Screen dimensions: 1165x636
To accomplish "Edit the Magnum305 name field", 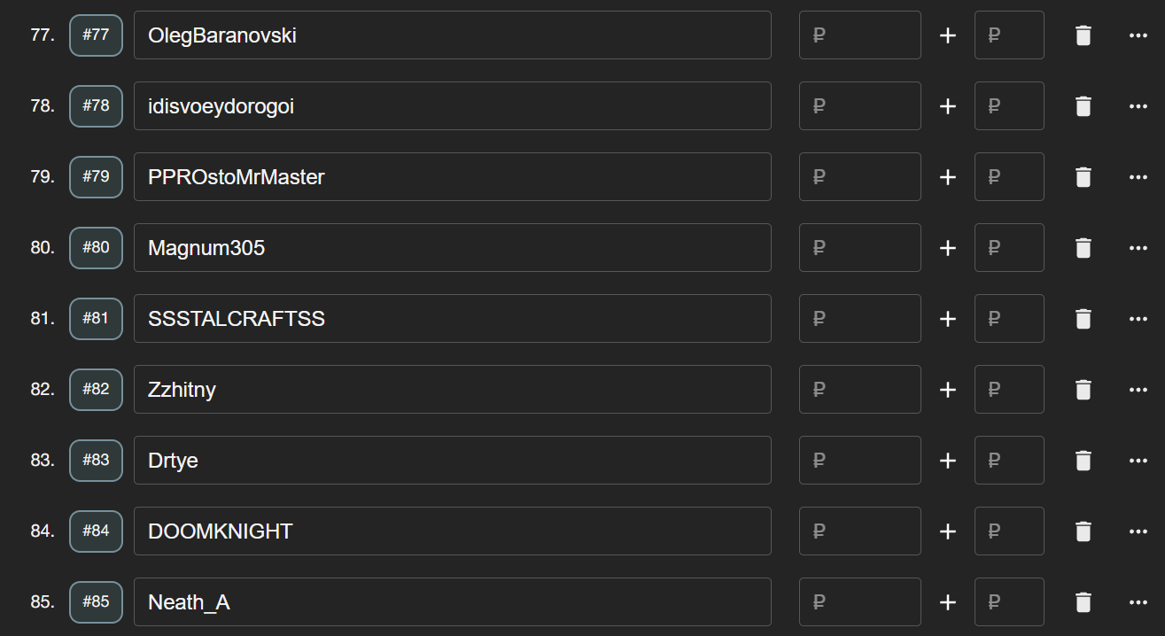I will tap(453, 248).
